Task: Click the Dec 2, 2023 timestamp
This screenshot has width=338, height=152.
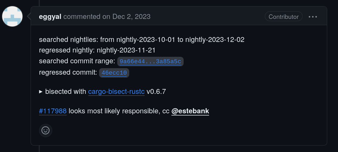Action: click(x=131, y=17)
